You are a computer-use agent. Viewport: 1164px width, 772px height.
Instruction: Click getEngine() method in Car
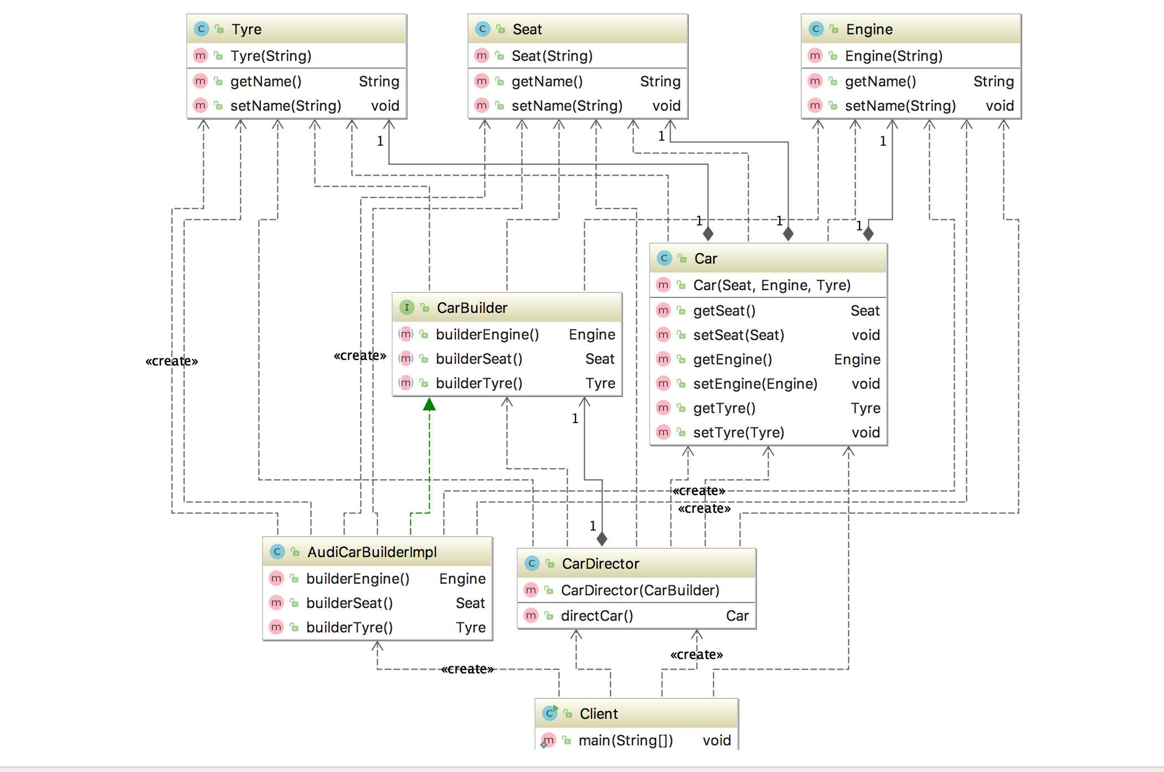pos(733,359)
